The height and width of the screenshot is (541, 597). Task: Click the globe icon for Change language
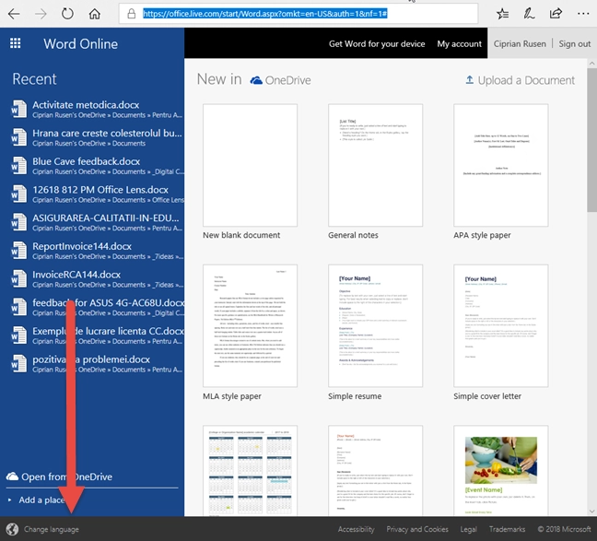[12, 529]
